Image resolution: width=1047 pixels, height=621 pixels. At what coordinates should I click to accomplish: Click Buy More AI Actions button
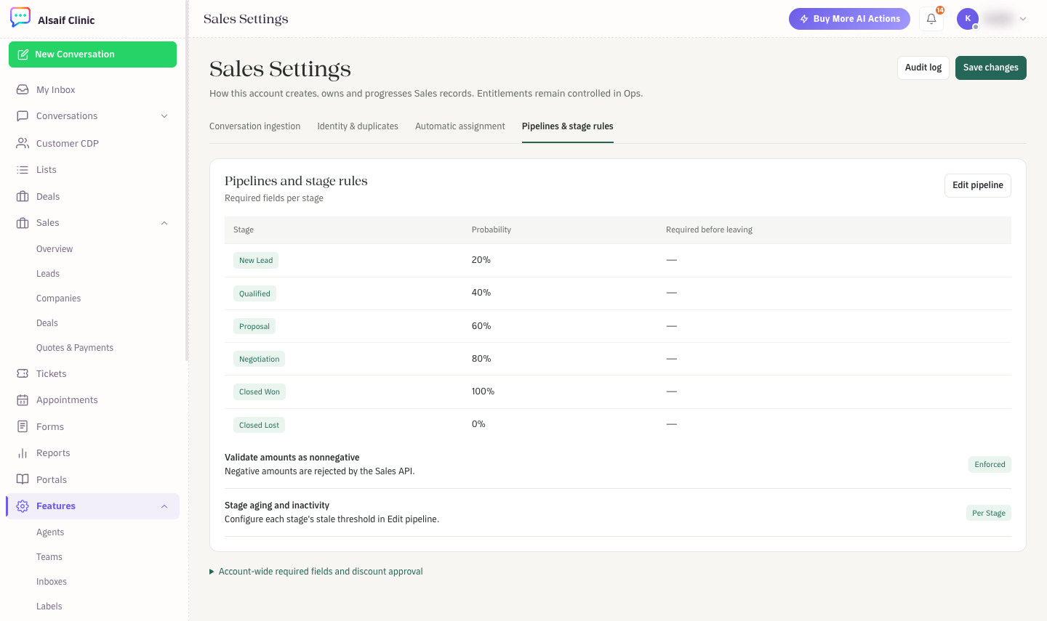849,19
